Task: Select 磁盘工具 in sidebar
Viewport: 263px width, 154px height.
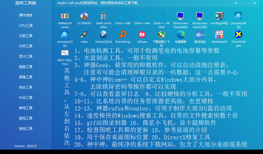Action: tap(26, 67)
